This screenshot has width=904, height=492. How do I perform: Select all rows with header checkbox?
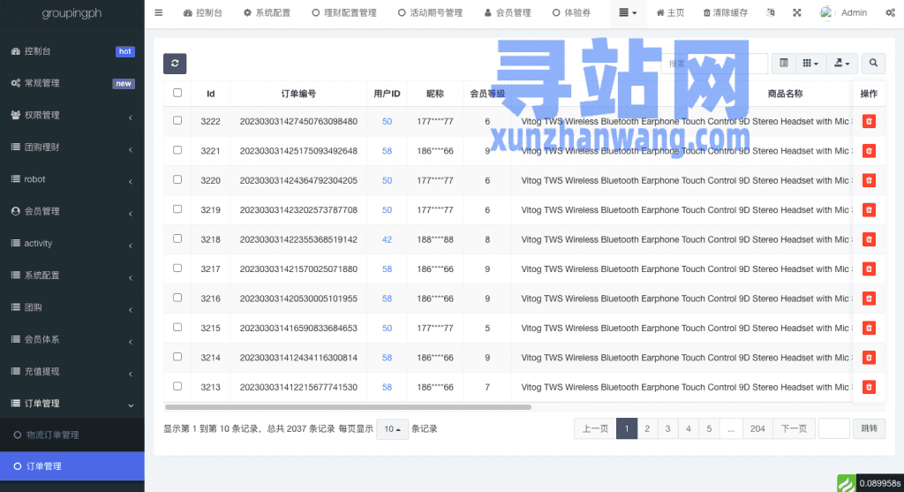(x=177, y=93)
